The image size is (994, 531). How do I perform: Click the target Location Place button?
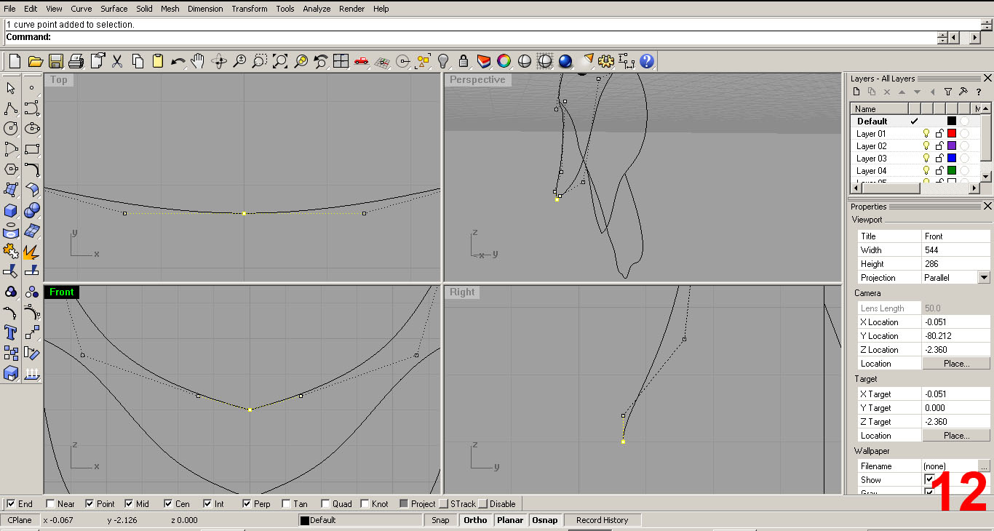[956, 436]
